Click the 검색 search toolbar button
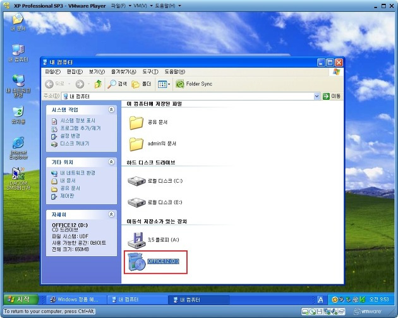Screen dimensions: 398x318 117,84
